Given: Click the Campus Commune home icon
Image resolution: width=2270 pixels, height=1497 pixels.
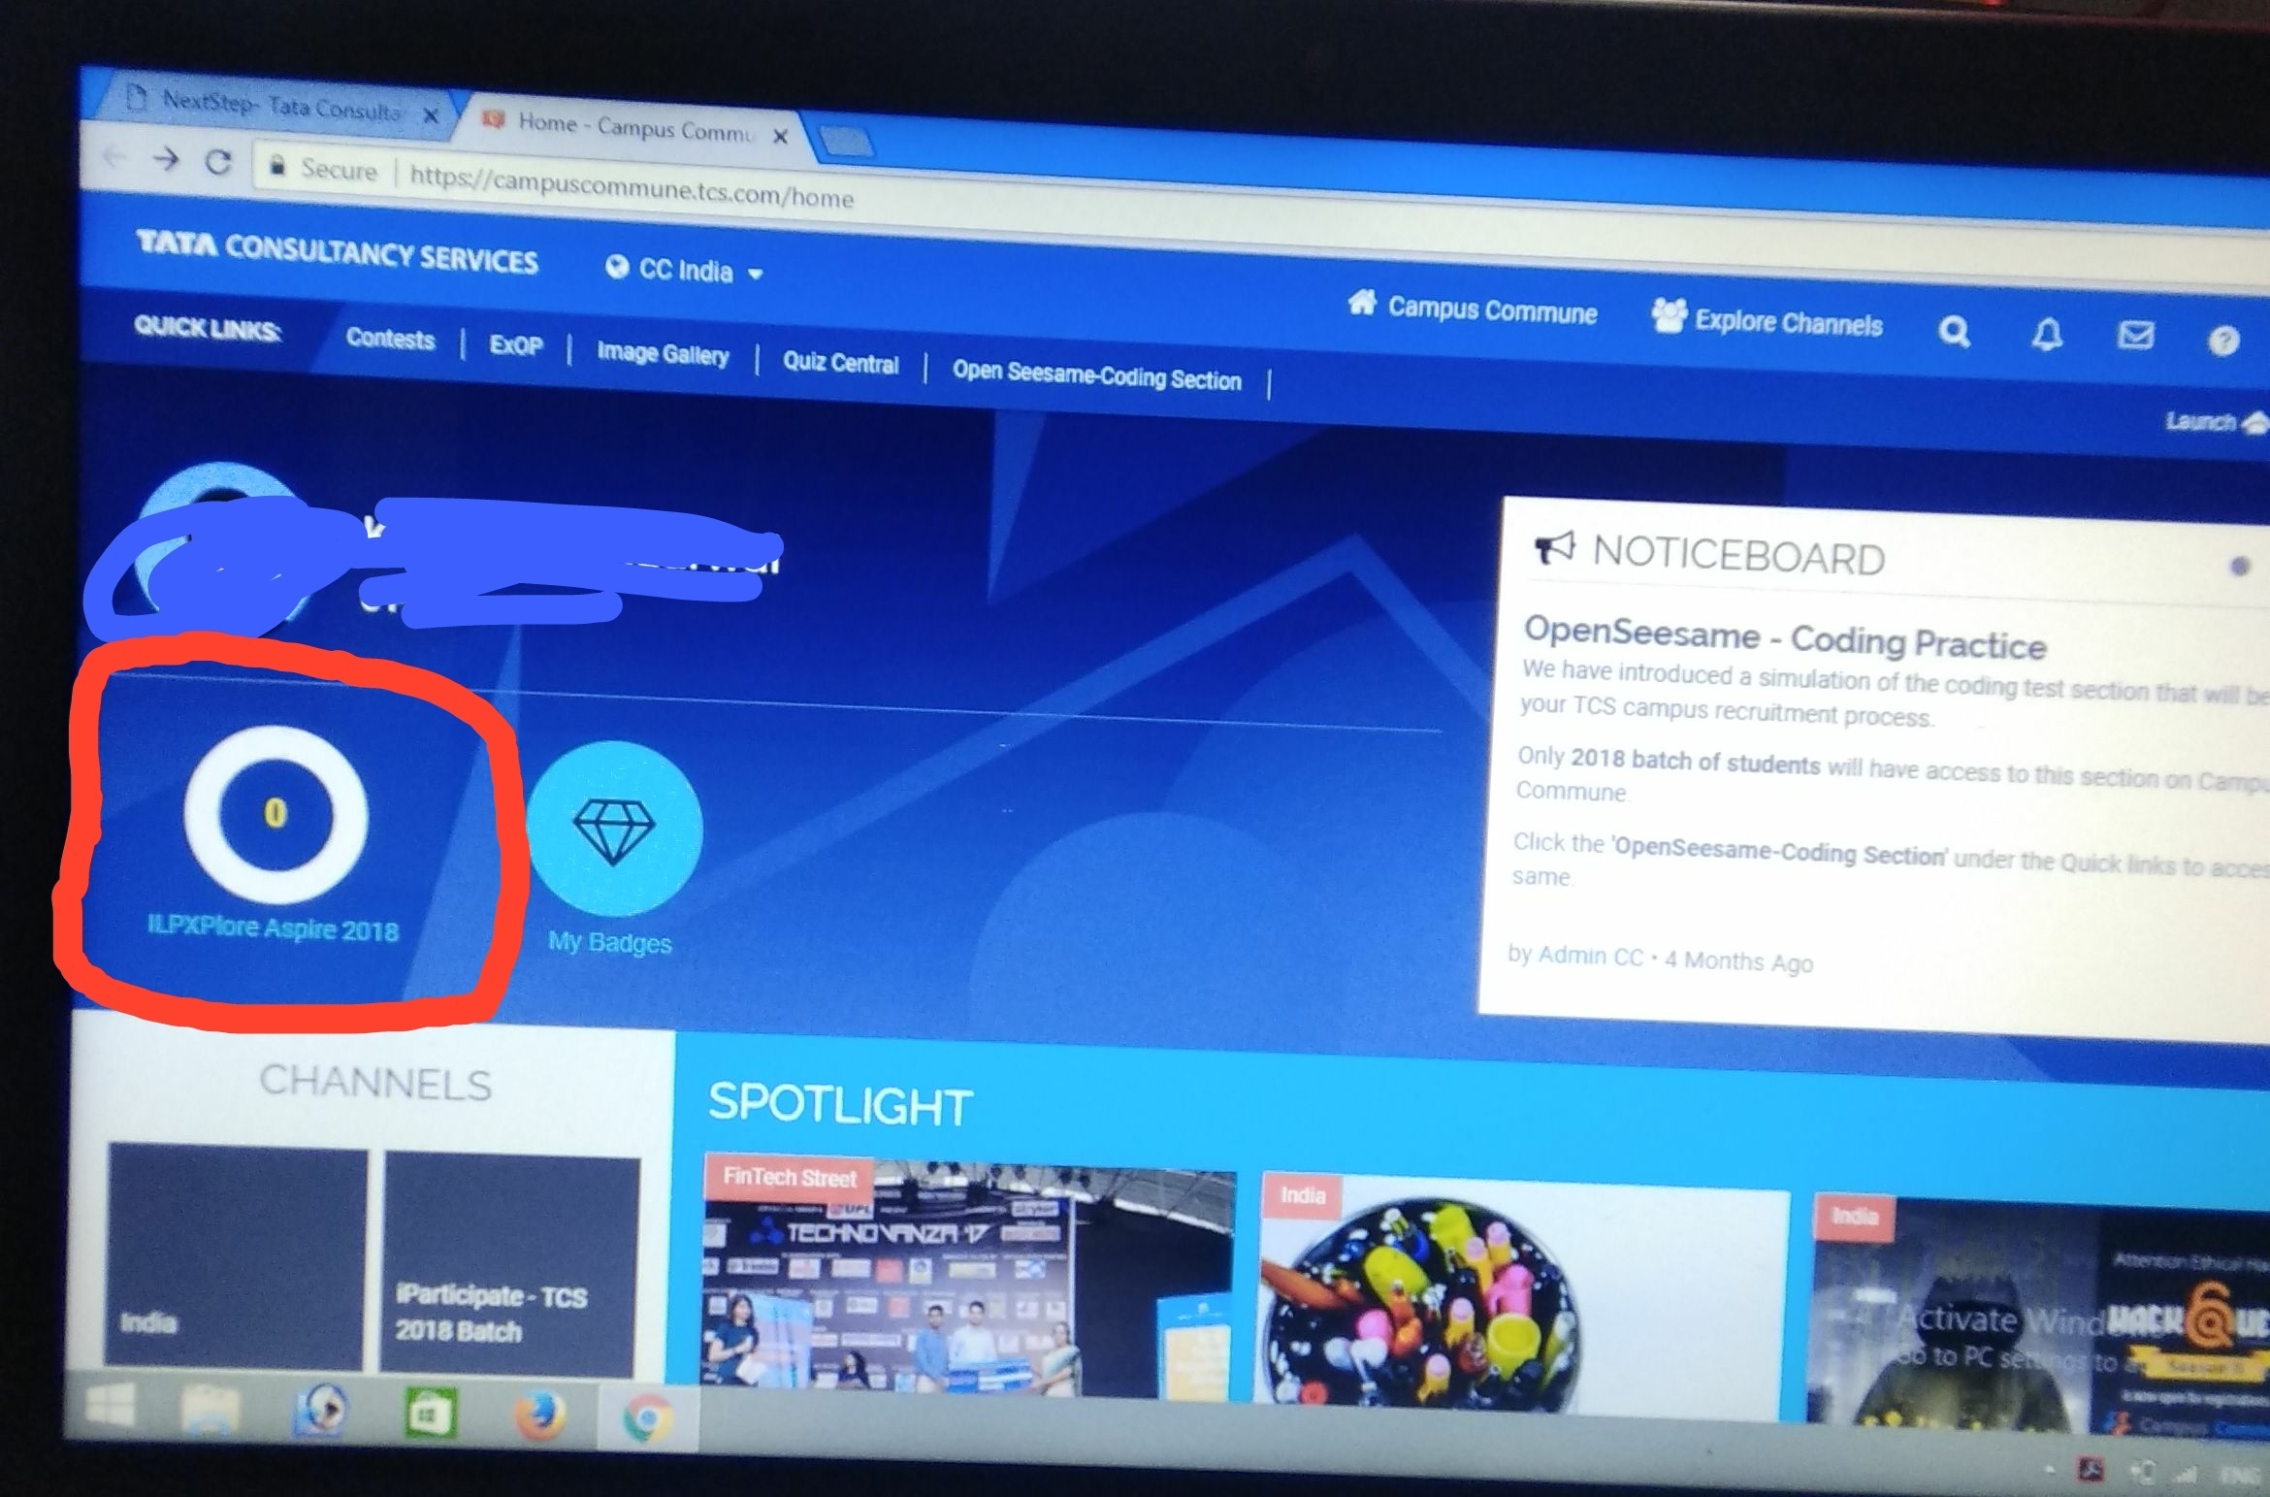Looking at the screenshot, I should 1362,304.
